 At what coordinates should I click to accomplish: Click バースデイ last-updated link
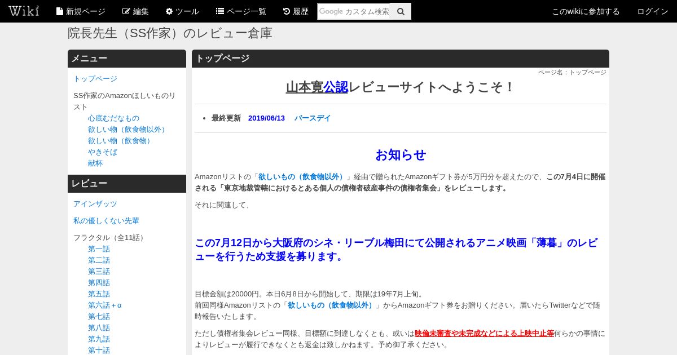[313, 118]
